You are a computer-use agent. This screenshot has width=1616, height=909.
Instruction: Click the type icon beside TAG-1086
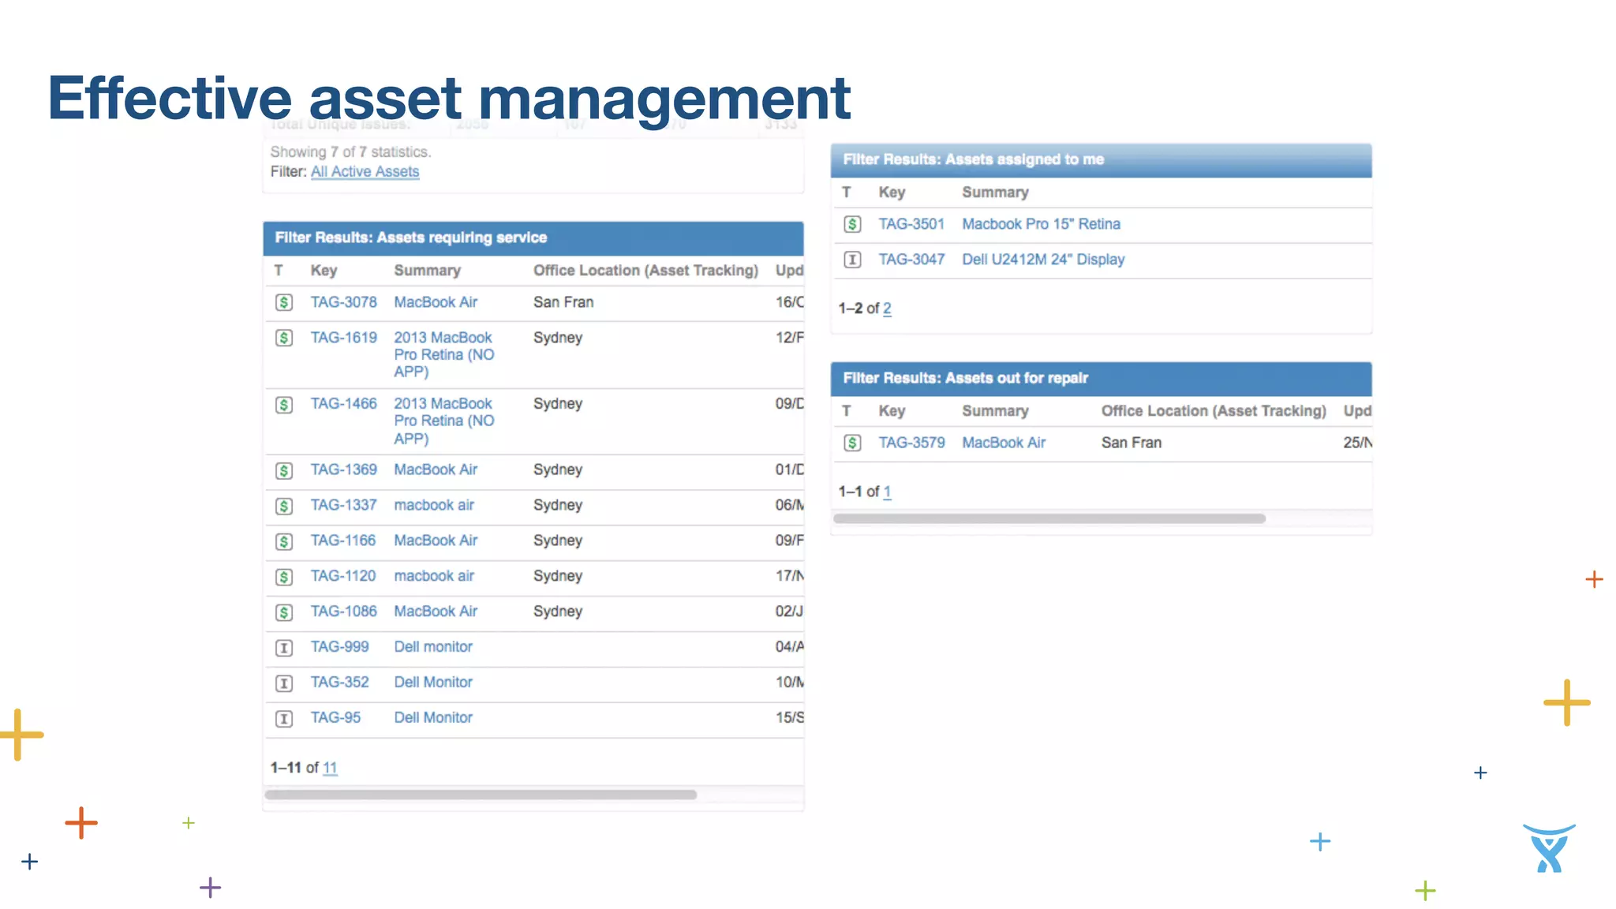coord(284,612)
